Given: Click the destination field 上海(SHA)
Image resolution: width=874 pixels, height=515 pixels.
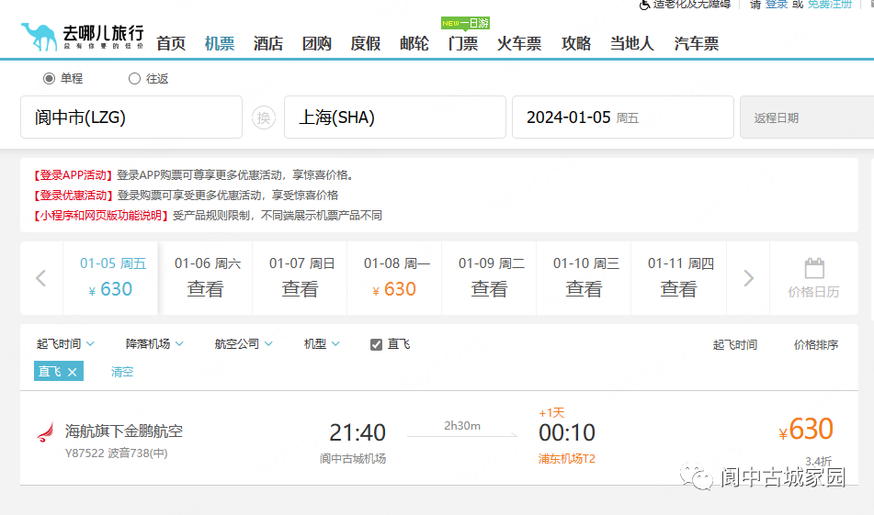Looking at the screenshot, I should tap(395, 118).
